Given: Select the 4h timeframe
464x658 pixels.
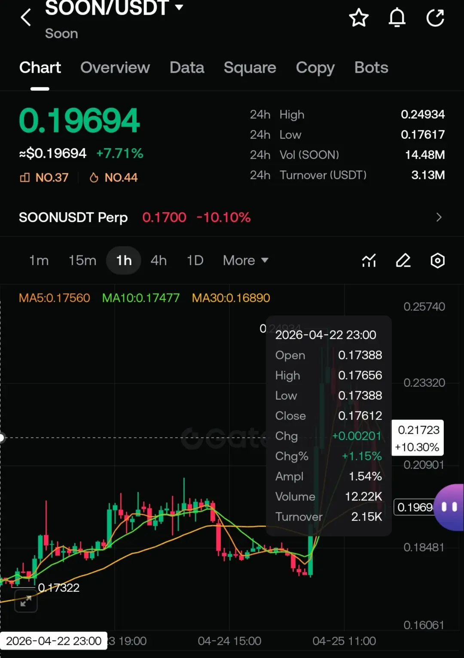Looking at the screenshot, I should (159, 260).
